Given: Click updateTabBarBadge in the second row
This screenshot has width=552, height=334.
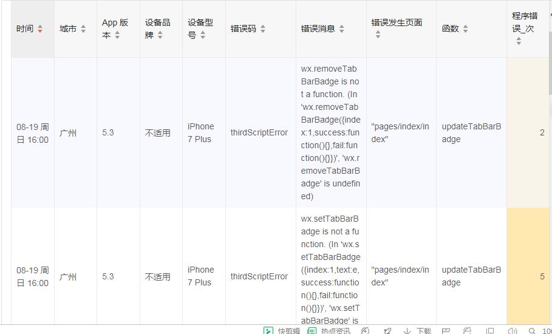Looking at the screenshot, I should pyautogui.click(x=471, y=276).
